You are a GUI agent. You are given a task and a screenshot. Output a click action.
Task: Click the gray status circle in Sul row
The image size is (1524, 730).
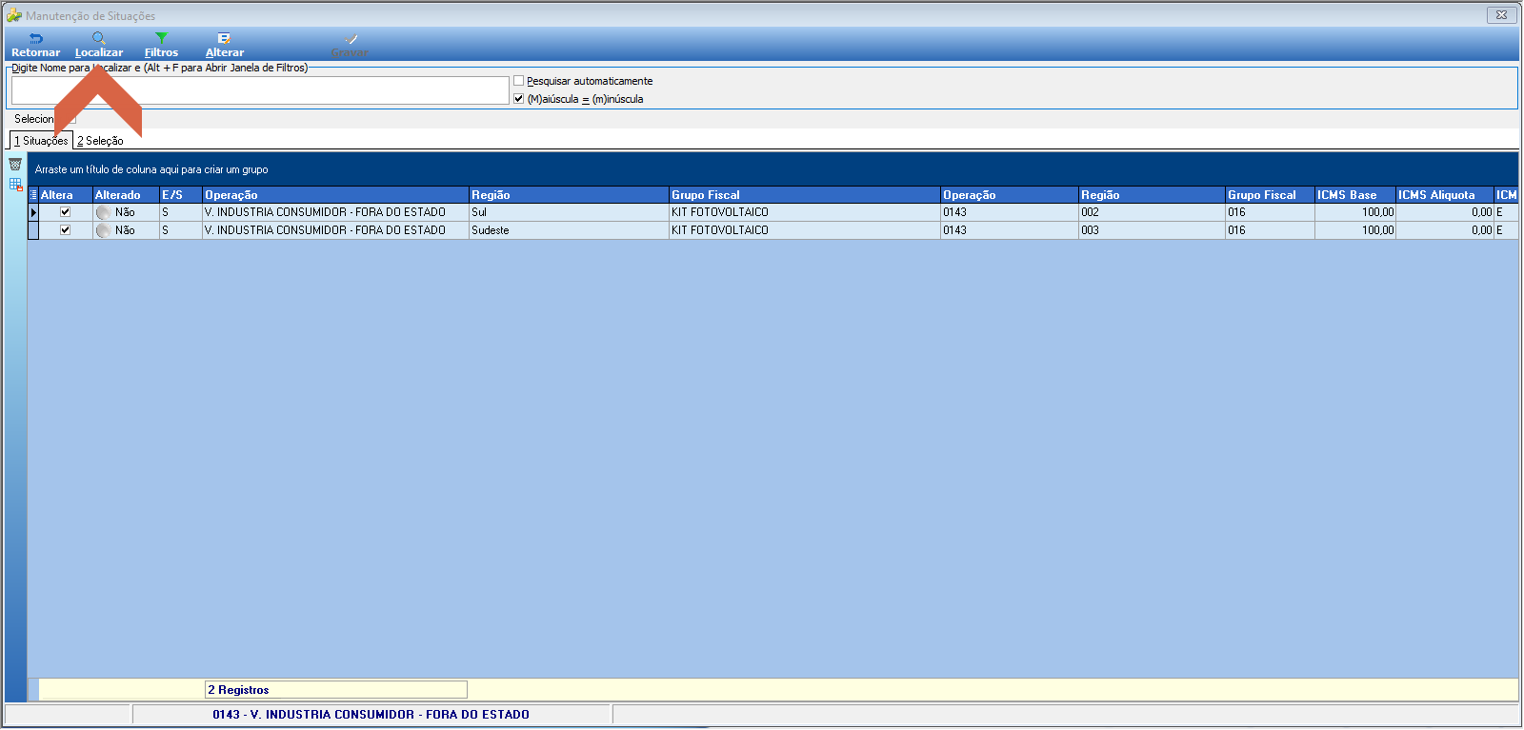103,212
